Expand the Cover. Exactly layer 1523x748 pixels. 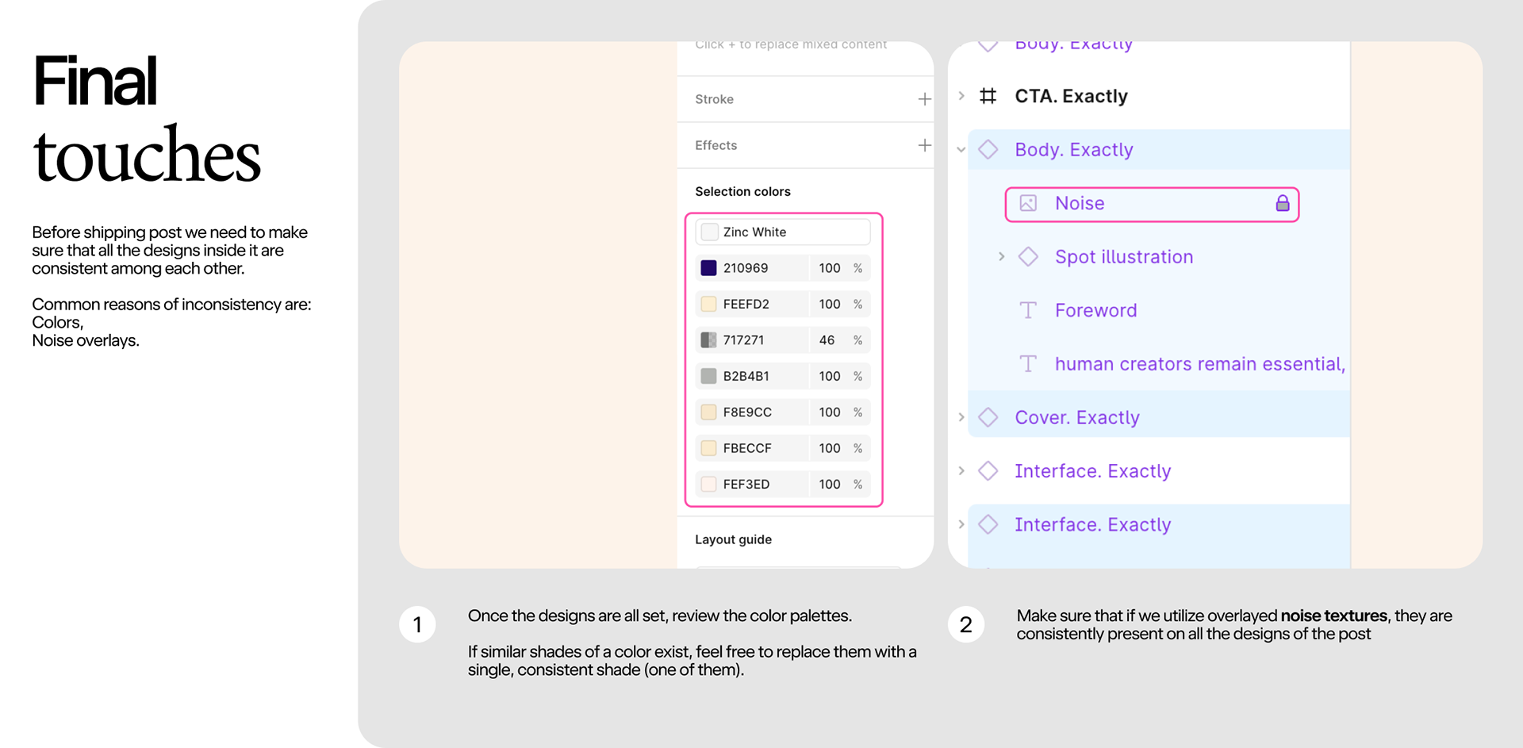tap(961, 417)
